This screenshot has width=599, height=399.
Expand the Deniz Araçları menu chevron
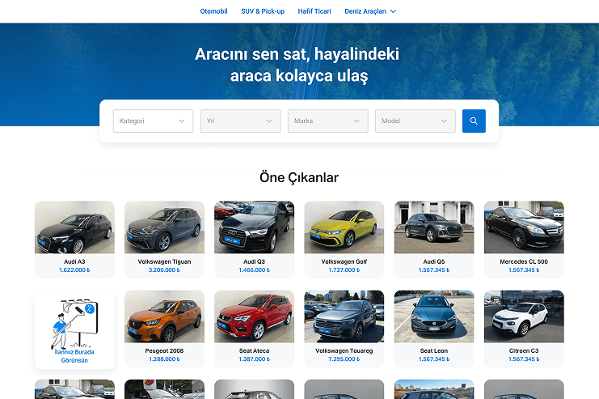[x=393, y=11]
